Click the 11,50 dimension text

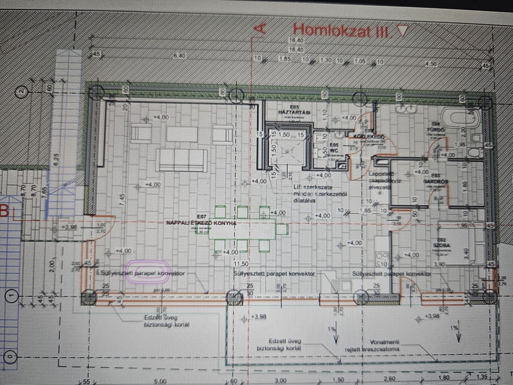coord(241,263)
